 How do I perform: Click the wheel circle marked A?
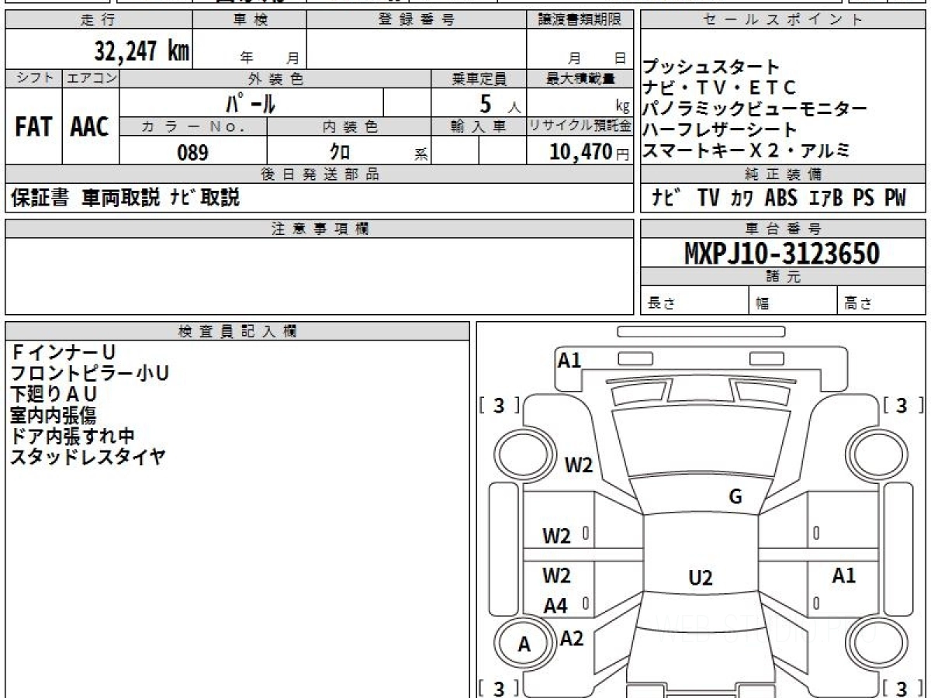pyautogui.click(x=524, y=644)
